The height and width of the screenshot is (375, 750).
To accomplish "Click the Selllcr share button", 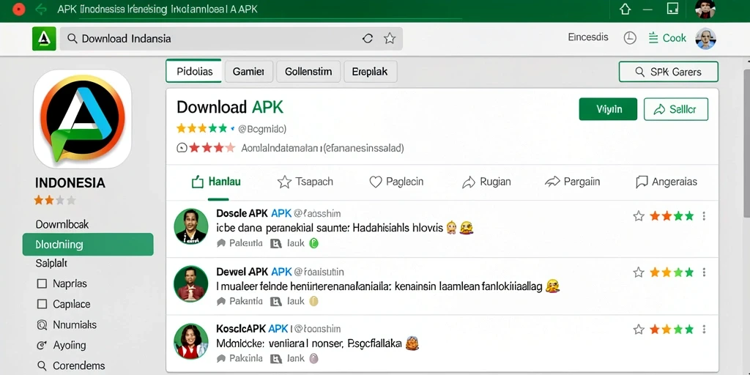I will point(676,109).
